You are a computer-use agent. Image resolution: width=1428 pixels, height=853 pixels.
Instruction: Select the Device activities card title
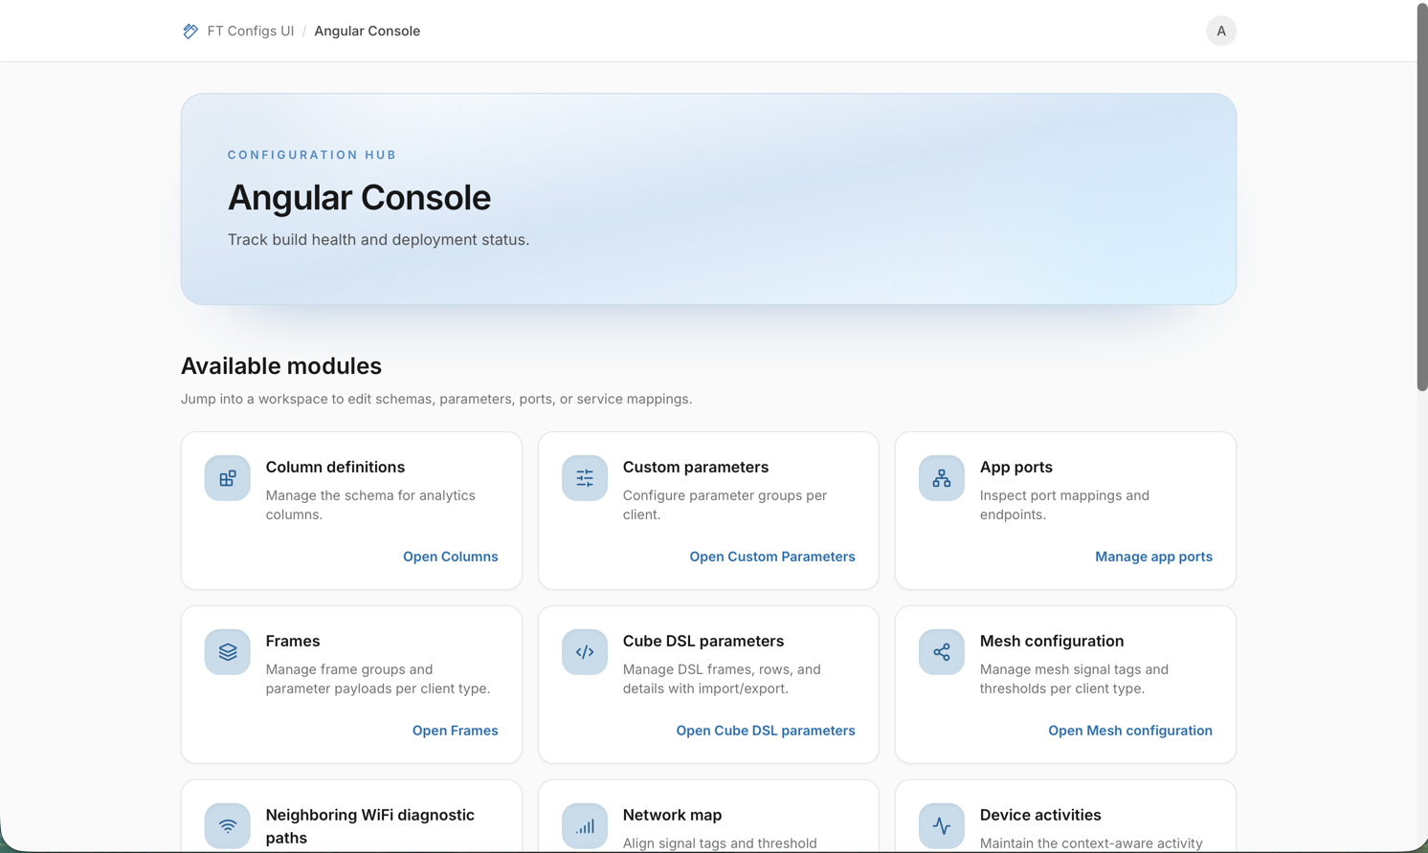tap(1039, 815)
